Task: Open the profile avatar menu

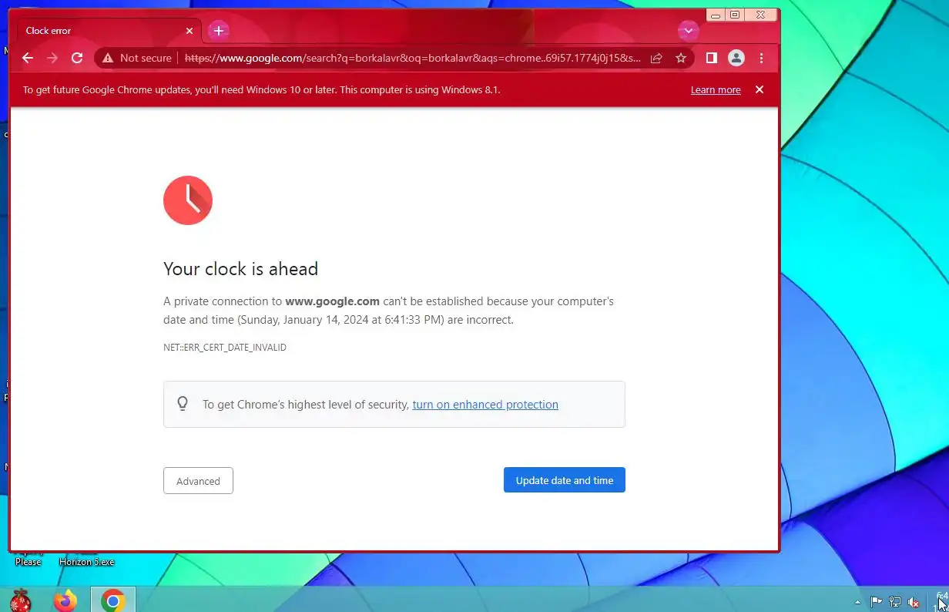Action: click(736, 58)
